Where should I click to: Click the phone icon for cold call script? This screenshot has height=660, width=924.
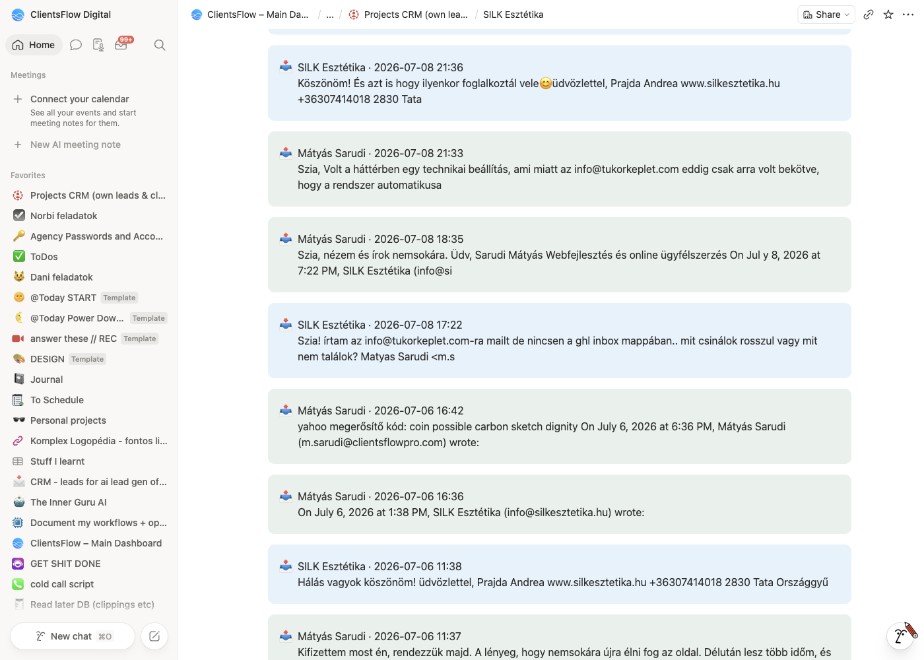[18, 584]
